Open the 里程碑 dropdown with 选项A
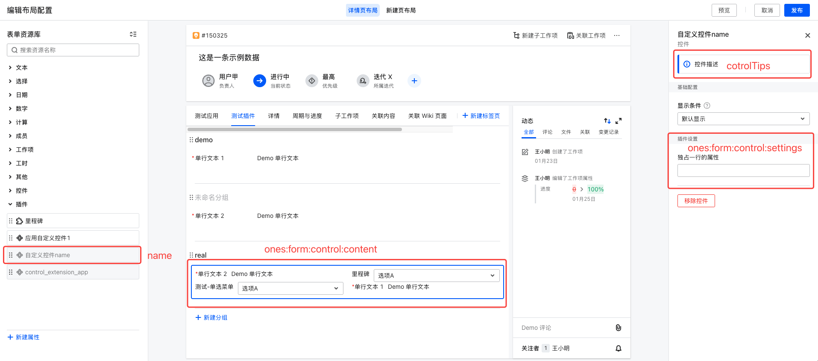 pos(436,276)
